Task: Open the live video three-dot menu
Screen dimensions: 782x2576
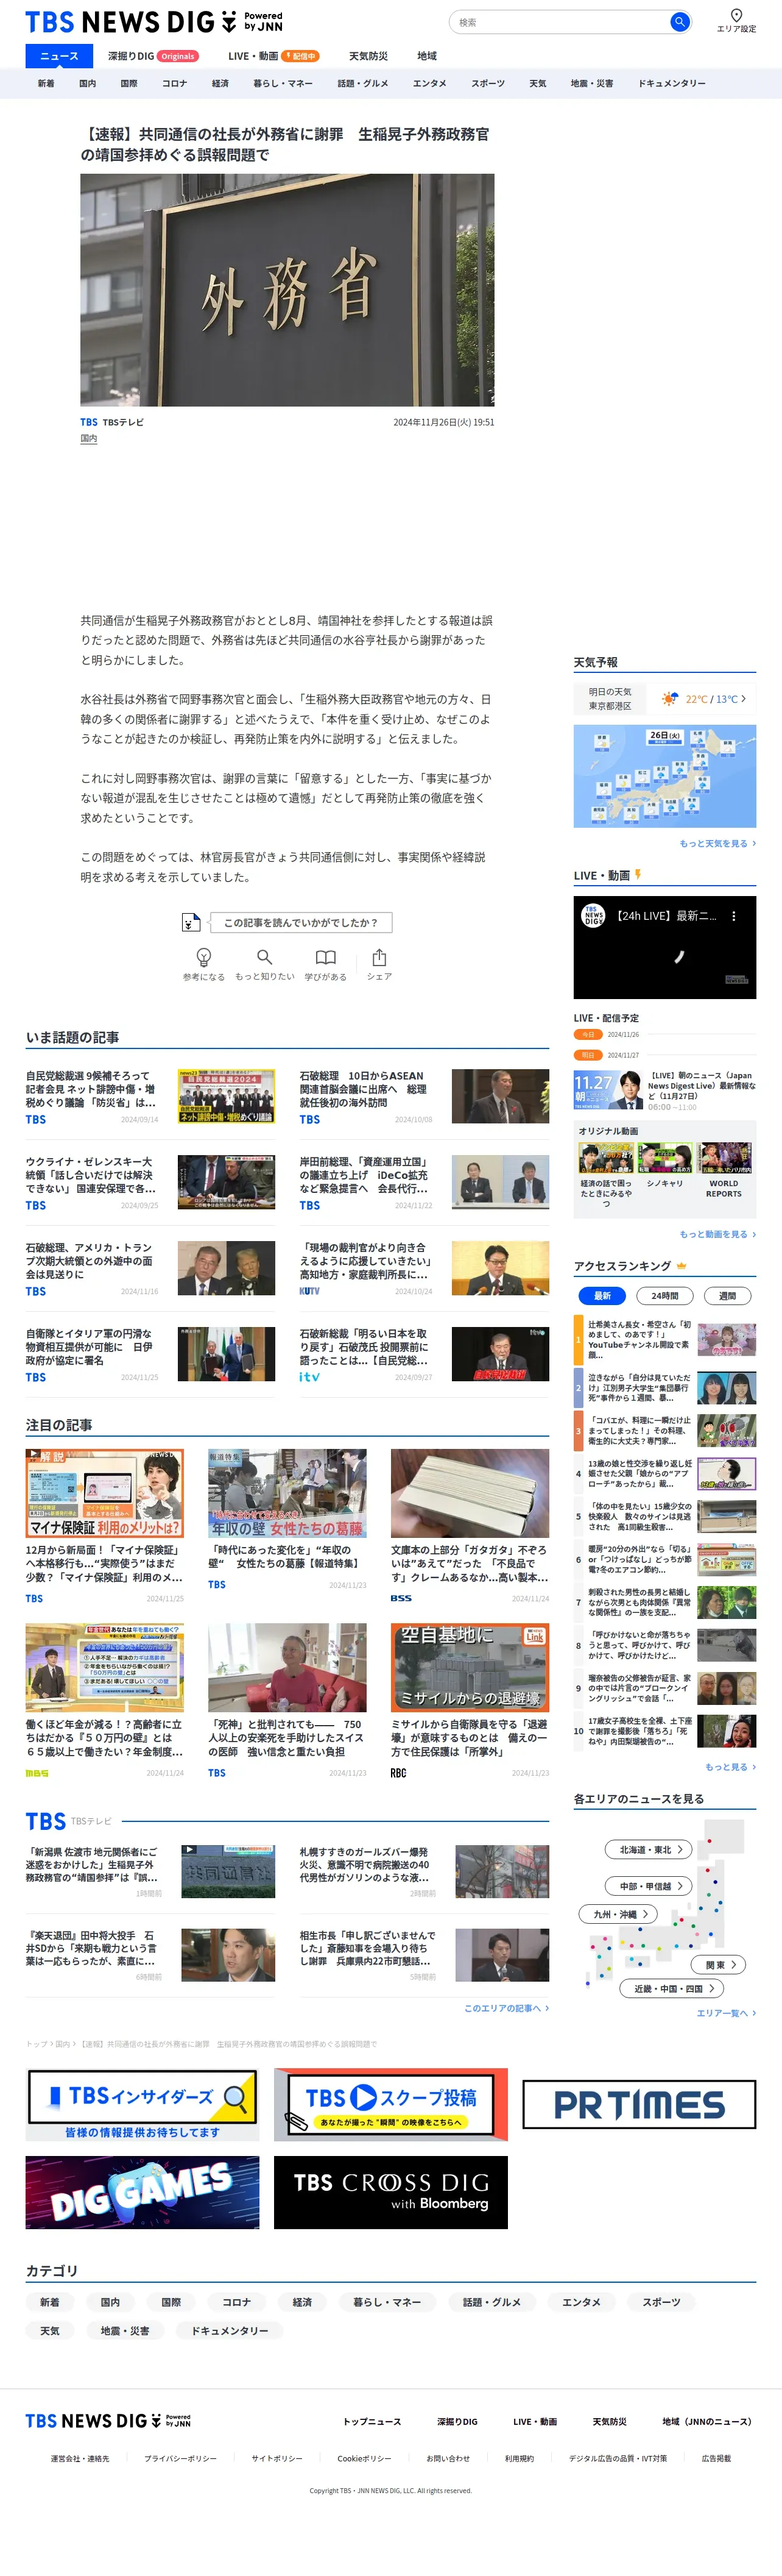Action: [x=734, y=916]
